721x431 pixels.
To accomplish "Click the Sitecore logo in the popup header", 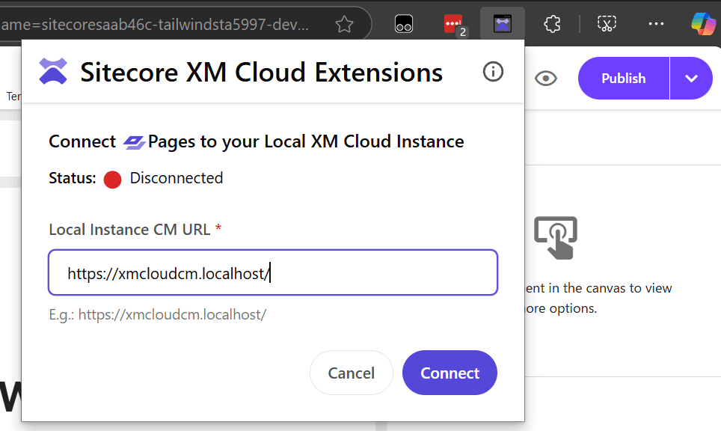I will coord(53,72).
